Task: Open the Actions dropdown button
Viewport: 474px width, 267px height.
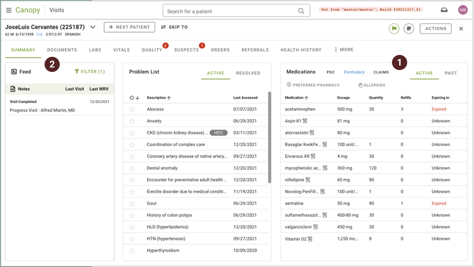Action: click(435, 28)
